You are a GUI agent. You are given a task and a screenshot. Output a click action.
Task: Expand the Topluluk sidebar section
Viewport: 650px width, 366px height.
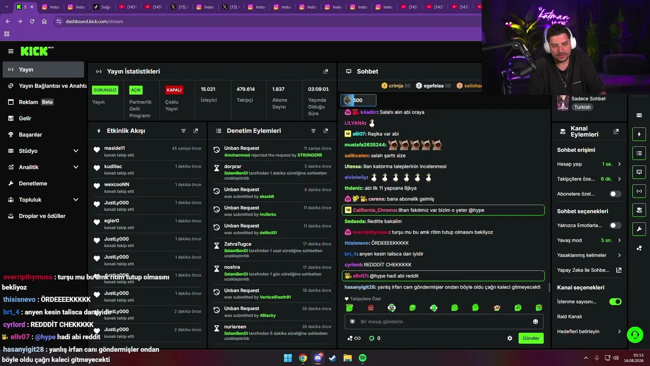(43, 200)
